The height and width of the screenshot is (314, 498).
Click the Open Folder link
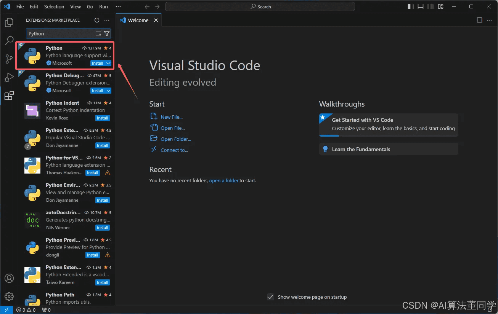pyautogui.click(x=176, y=139)
